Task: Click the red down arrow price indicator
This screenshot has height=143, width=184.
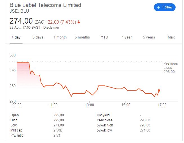Action: (x=79, y=22)
